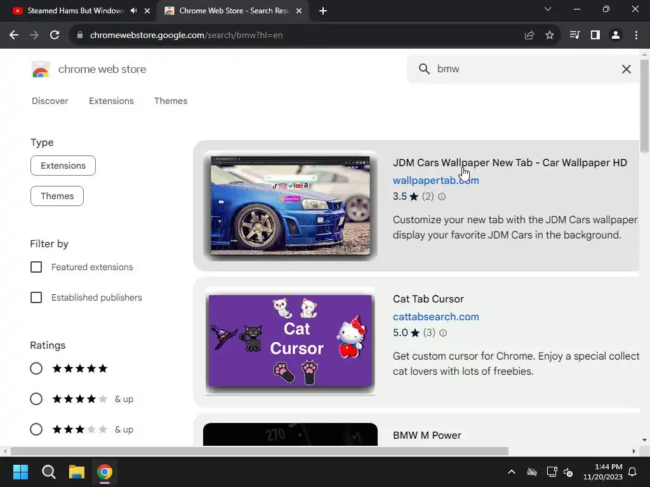Share this page icon in address bar

(529, 36)
